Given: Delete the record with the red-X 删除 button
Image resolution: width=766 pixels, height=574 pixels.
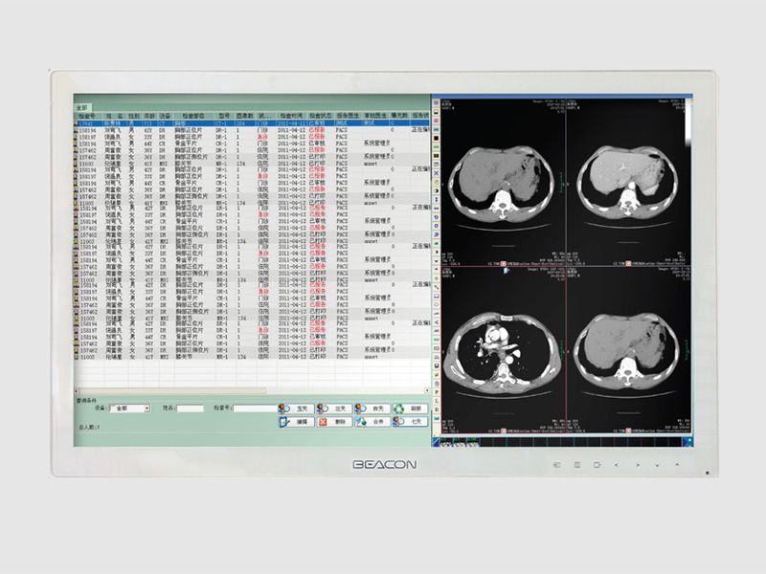Looking at the screenshot, I should pos(334,421).
